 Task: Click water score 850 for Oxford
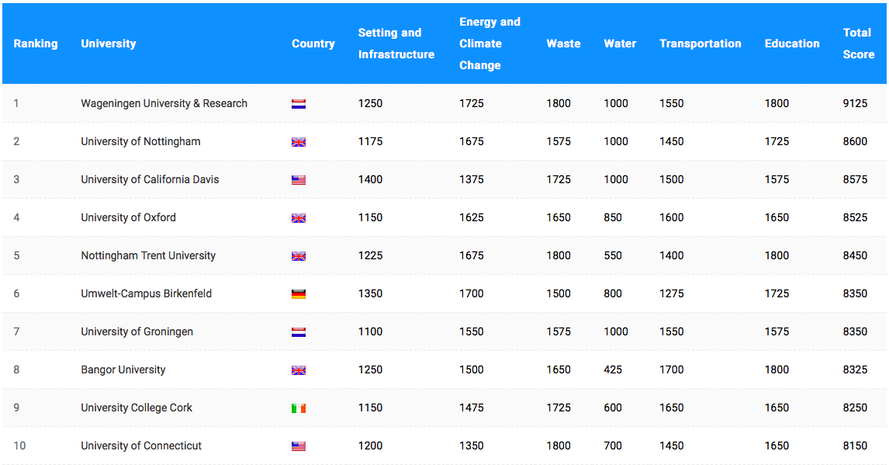[x=613, y=217]
